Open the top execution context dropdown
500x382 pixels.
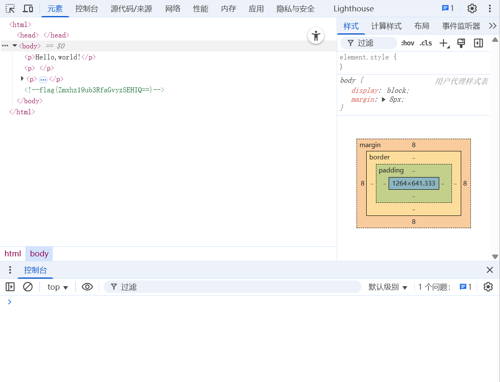coord(57,287)
